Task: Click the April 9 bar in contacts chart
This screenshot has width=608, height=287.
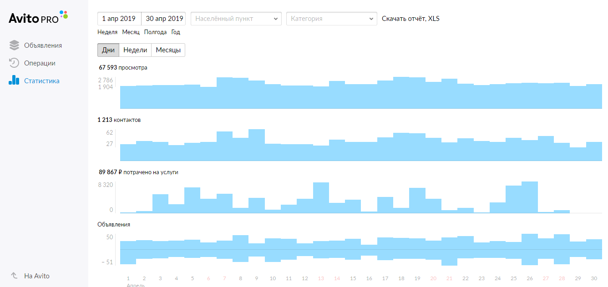Action: [257, 145]
